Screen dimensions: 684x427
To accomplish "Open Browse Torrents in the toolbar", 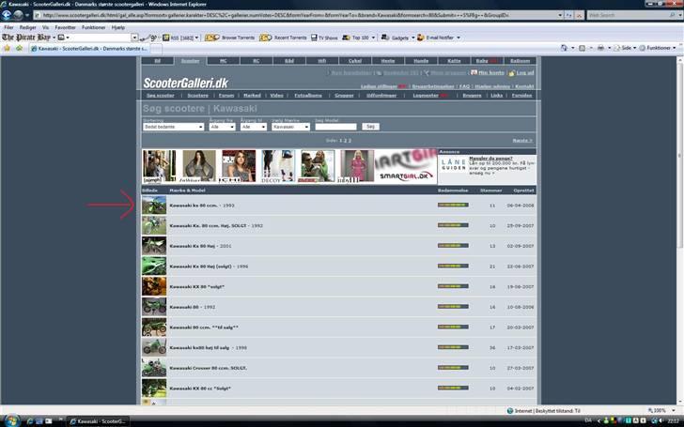I will pos(231,38).
